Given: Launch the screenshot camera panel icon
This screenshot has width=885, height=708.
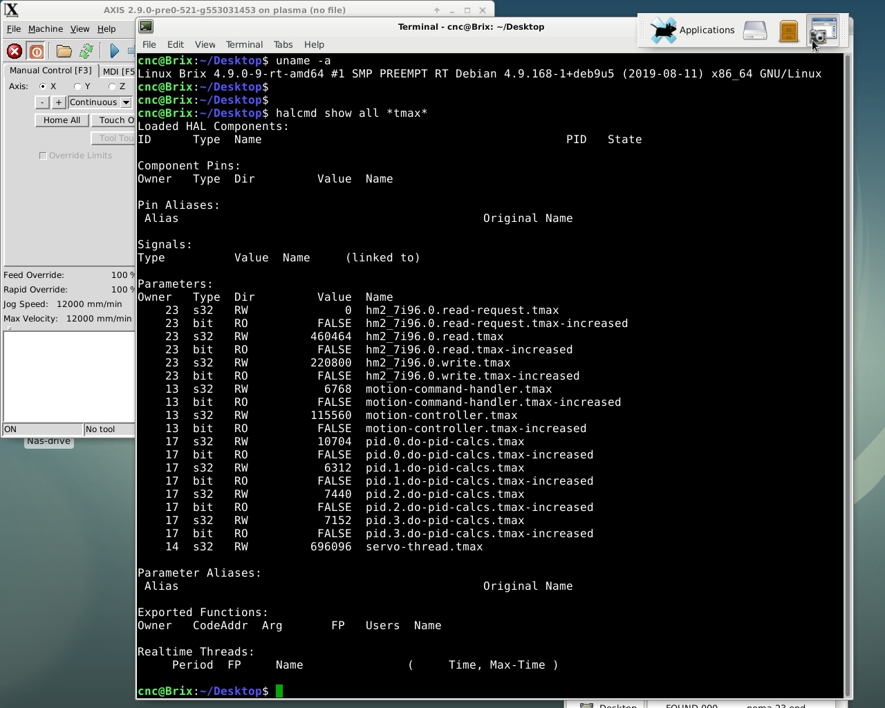Looking at the screenshot, I should click(x=823, y=31).
